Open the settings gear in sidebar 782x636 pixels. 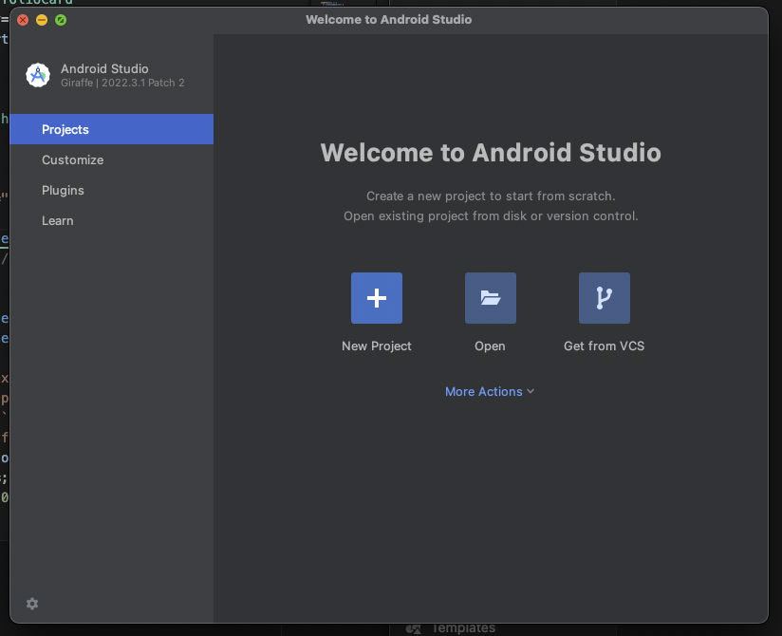(32, 604)
